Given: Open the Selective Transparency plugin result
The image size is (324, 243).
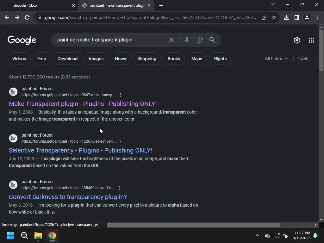Looking at the screenshot, I should coord(80,150).
